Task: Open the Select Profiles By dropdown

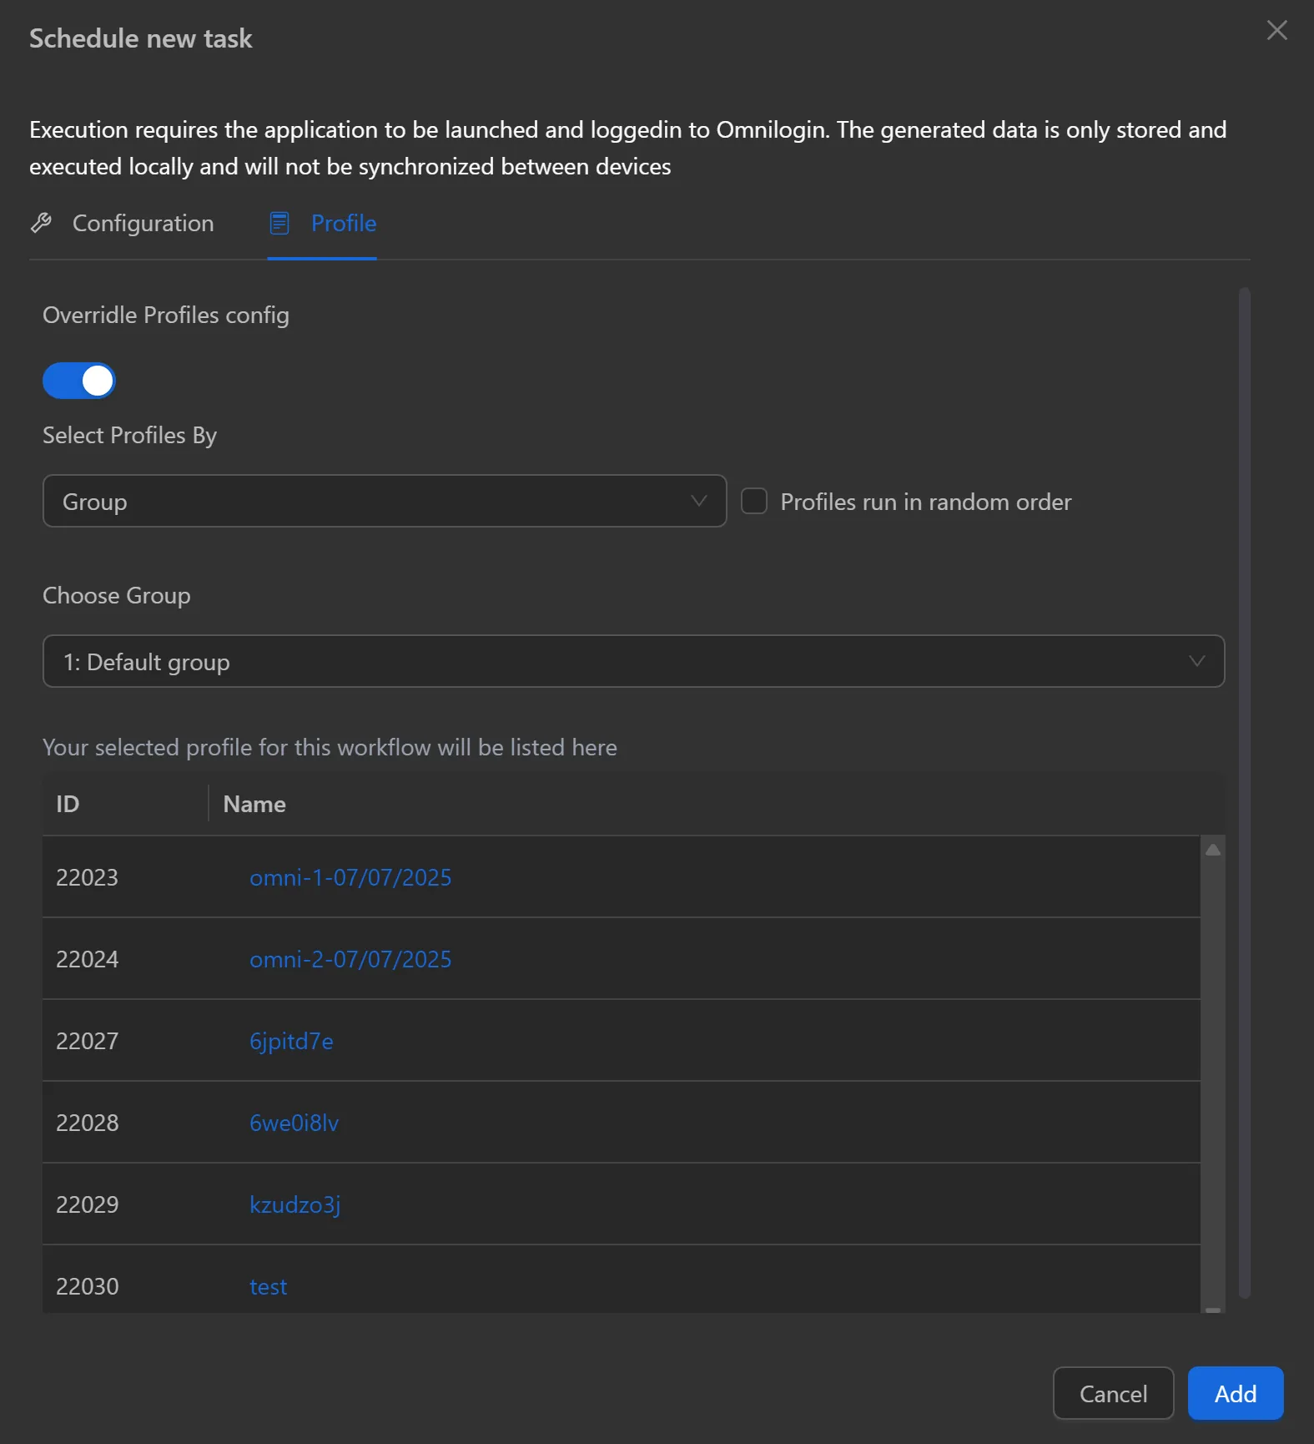Action: 384,501
